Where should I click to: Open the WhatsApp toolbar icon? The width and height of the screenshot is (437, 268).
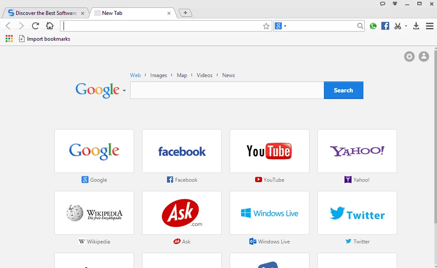373,26
